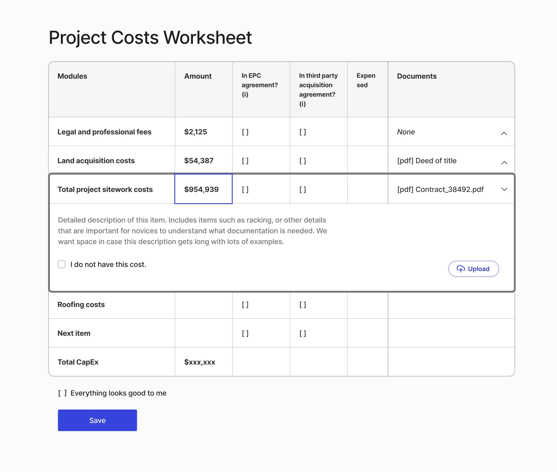
Task: Select 'Total CapEx' row label
Action: [78, 362]
